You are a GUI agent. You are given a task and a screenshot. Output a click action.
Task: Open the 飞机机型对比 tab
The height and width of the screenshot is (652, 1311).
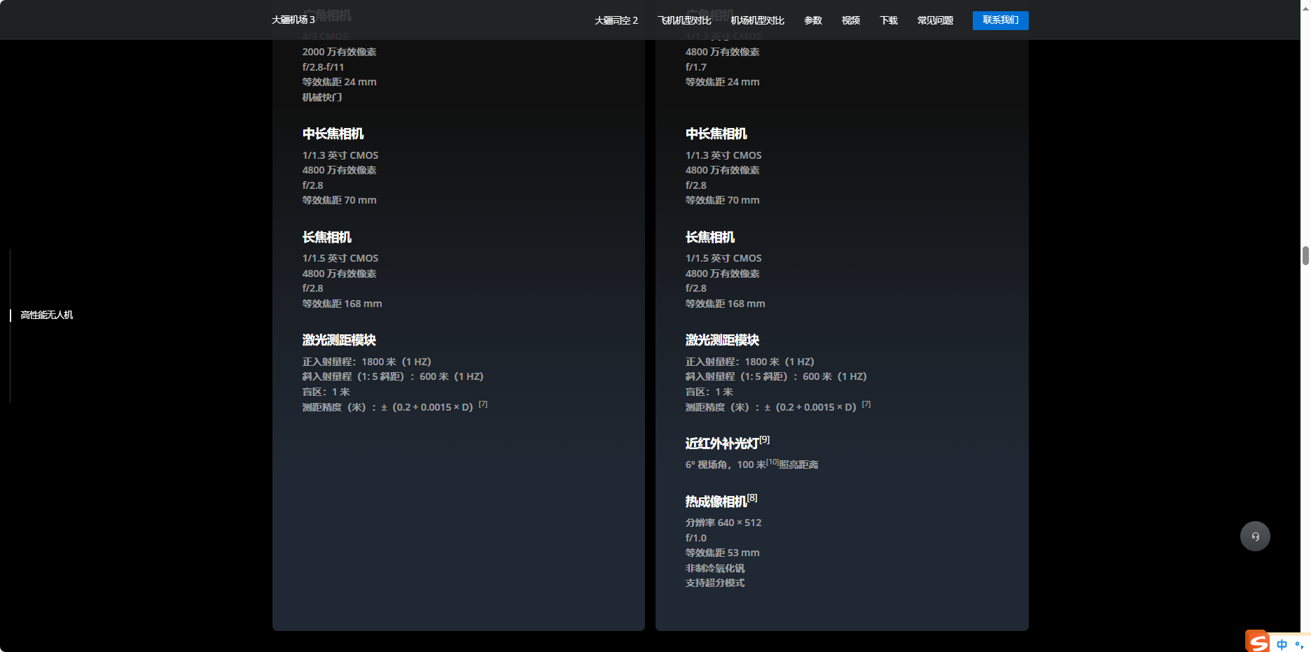[x=684, y=20]
